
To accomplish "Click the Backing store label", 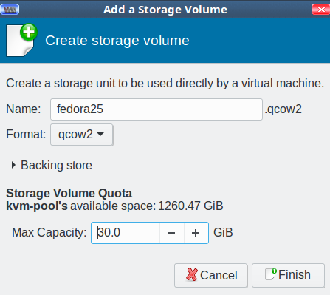I will (x=56, y=165).
